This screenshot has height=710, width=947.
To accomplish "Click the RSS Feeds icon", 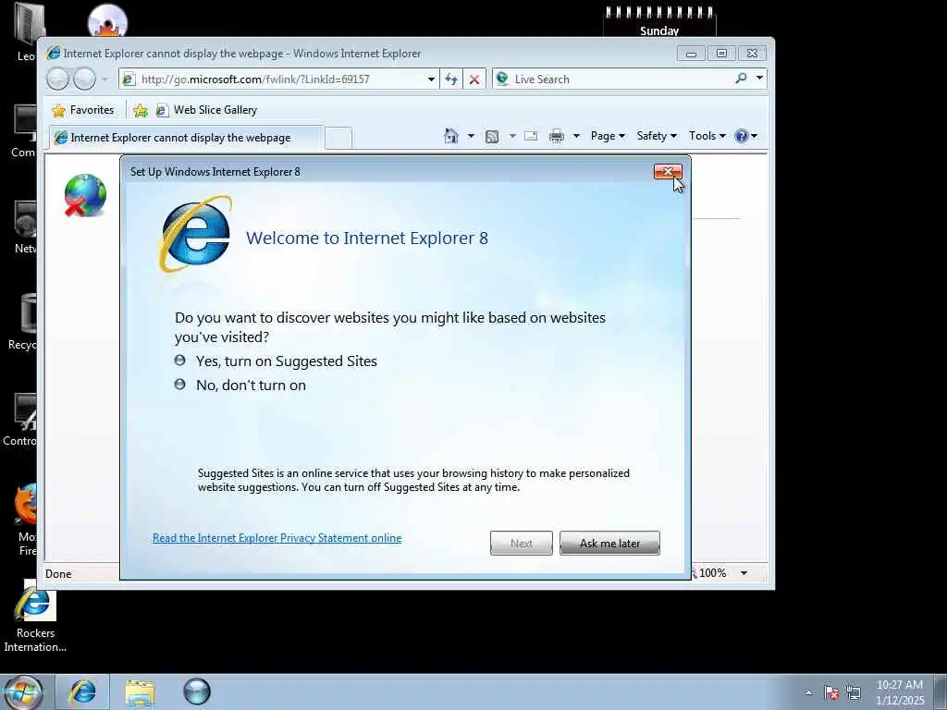I will (492, 137).
